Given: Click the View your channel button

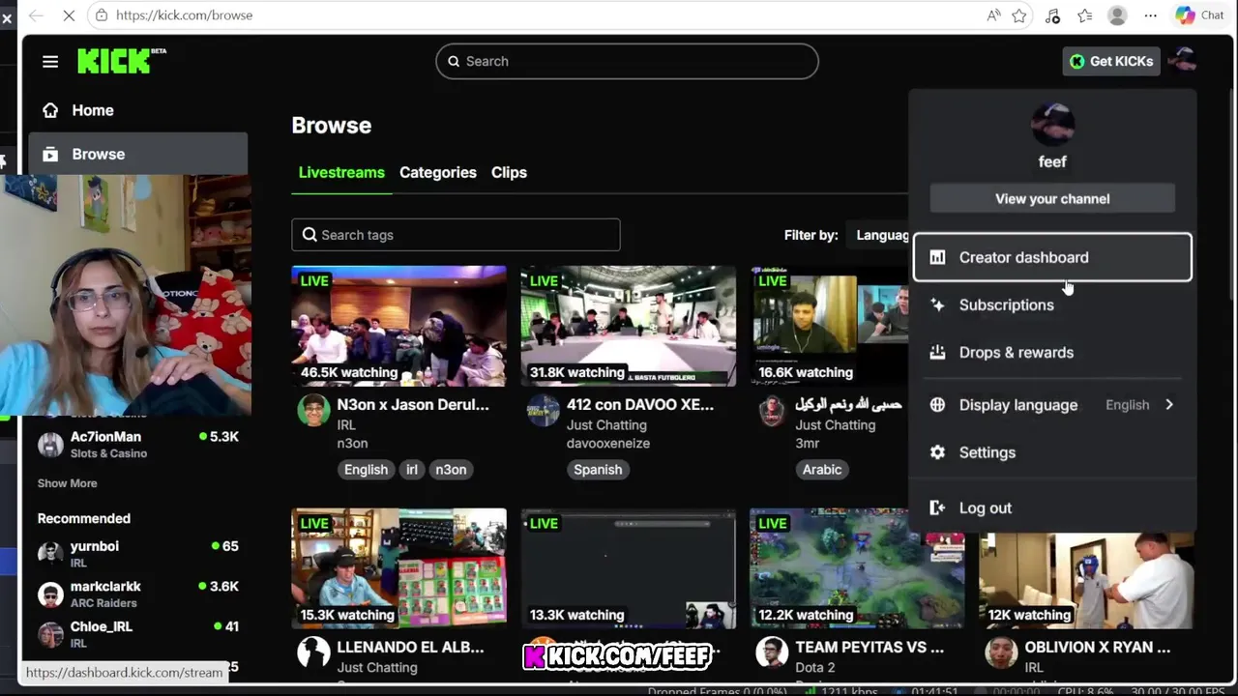Looking at the screenshot, I should pyautogui.click(x=1052, y=198).
